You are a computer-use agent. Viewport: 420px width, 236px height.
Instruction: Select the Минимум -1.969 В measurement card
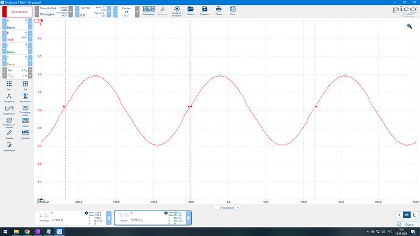tap(71, 218)
